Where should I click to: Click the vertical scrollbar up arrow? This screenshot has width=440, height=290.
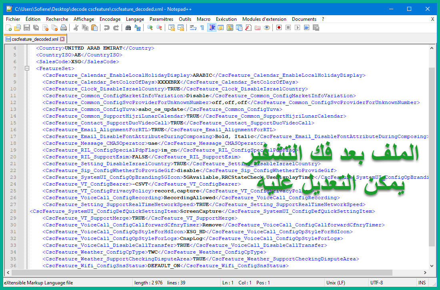[432, 48]
